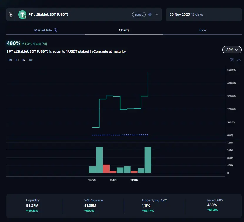The image size is (244, 222).
Task: Open chart tools settings icon
Action: click(232, 60)
